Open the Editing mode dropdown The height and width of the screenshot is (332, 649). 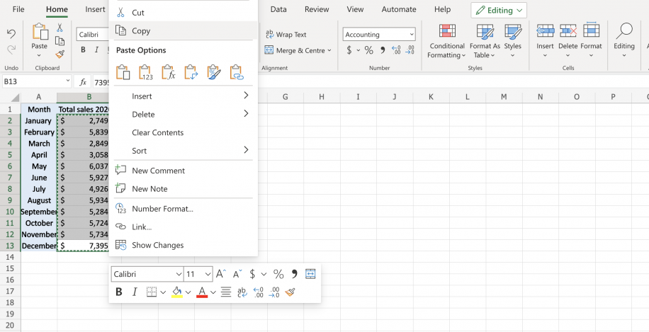pos(499,11)
